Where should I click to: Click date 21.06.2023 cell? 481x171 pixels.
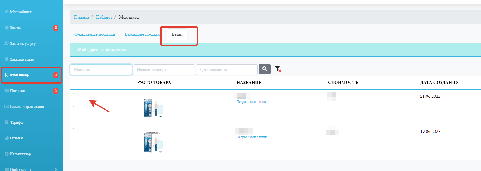click(430, 96)
